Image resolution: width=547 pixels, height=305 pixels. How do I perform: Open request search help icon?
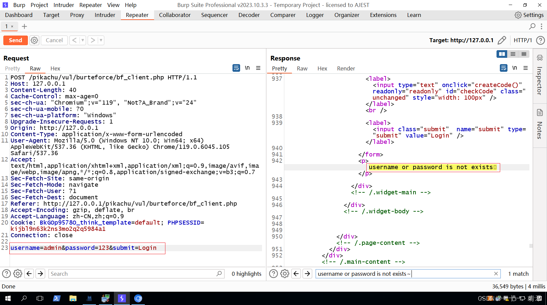point(6,274)
